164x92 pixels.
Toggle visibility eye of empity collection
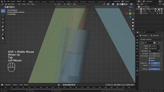[x=160, y=11]
